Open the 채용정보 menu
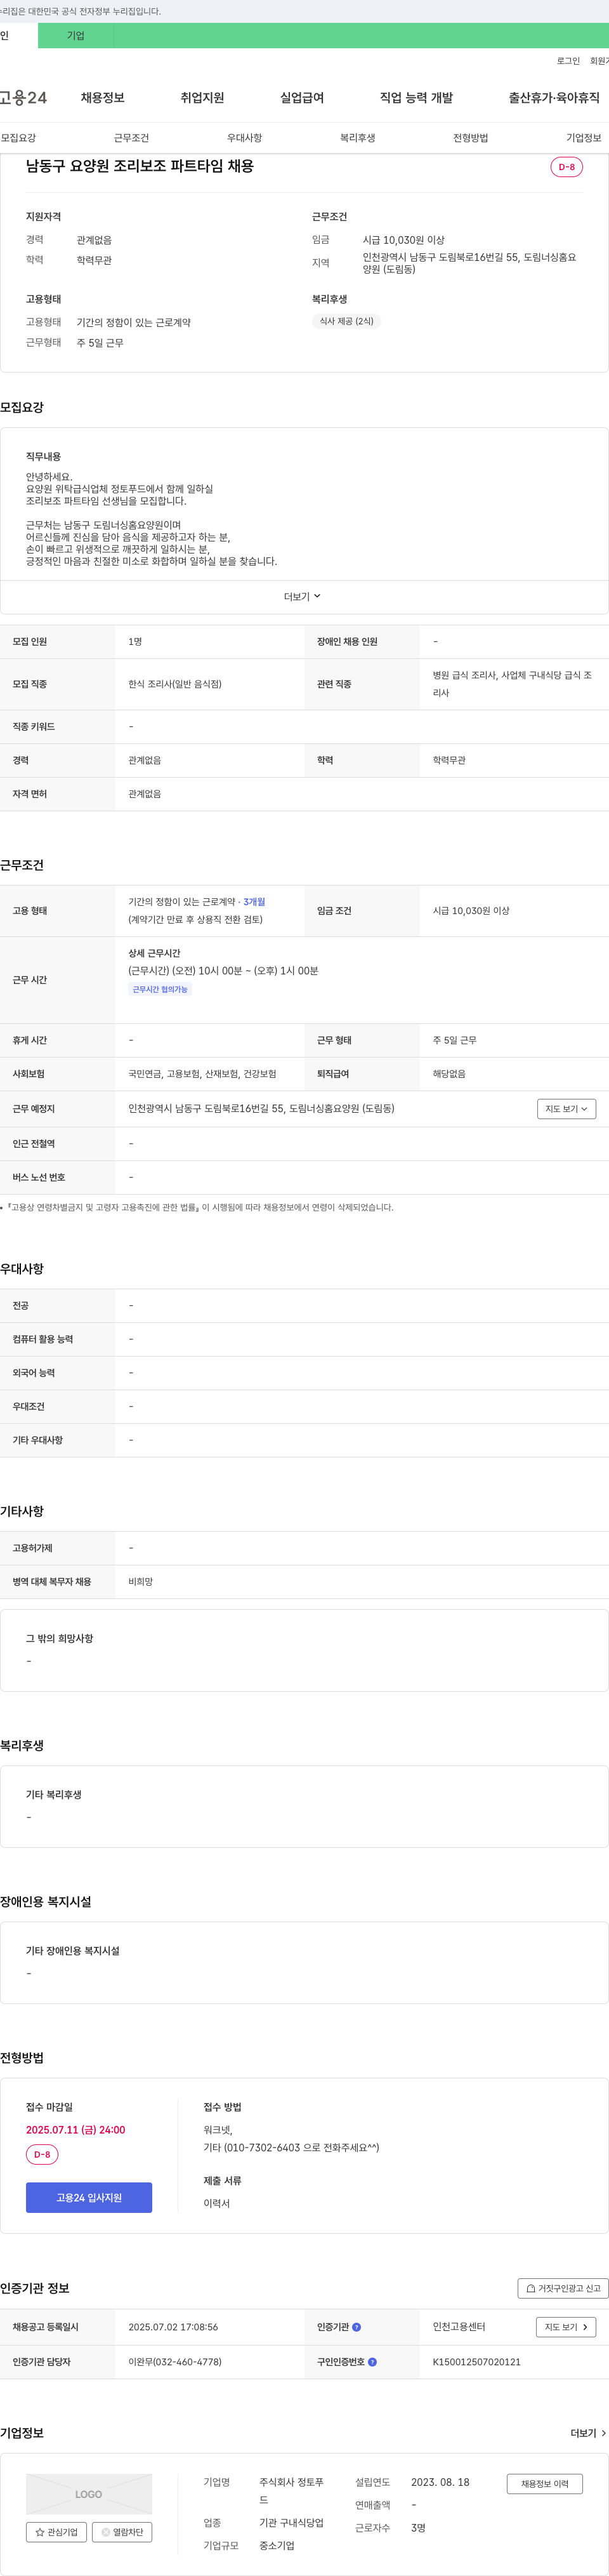Screen dimensions: 609x2576 point(103,98)
